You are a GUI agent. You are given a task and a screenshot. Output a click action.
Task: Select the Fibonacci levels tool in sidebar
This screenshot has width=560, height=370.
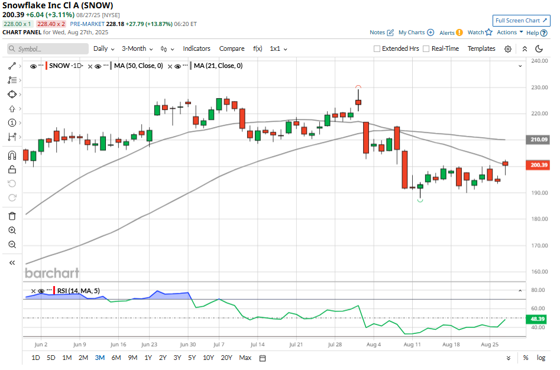click(x=12, y=80)
